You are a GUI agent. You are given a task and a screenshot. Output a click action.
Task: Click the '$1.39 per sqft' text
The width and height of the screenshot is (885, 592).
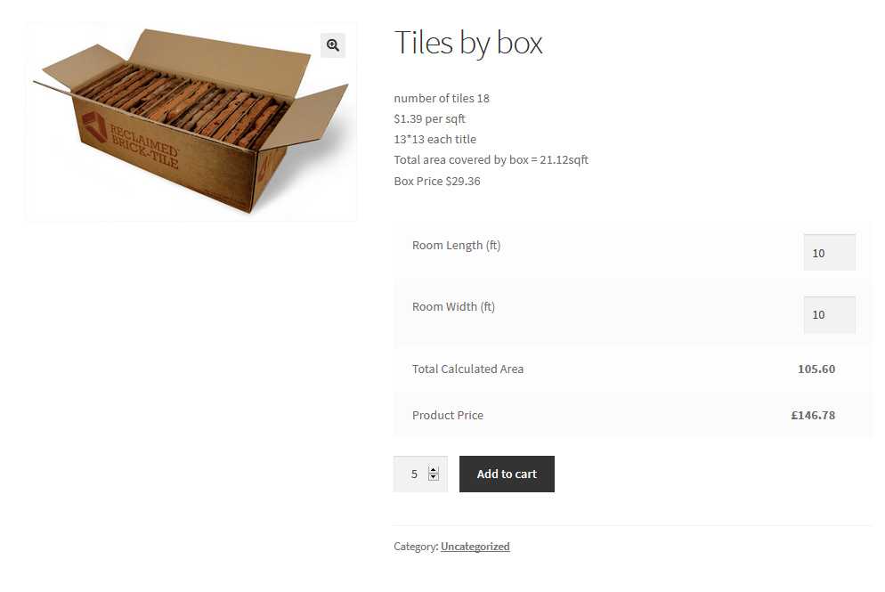(x=429, y=118)
